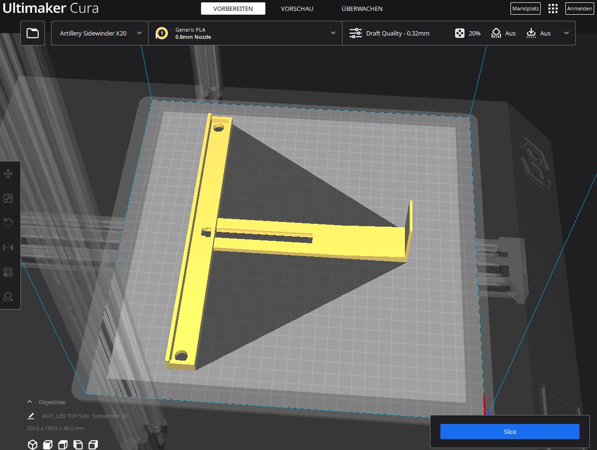The width and height of the screenshot is (597, 450).
Task: Switch to the ÜBERWACHEN tab
Action: pos(362,9)
